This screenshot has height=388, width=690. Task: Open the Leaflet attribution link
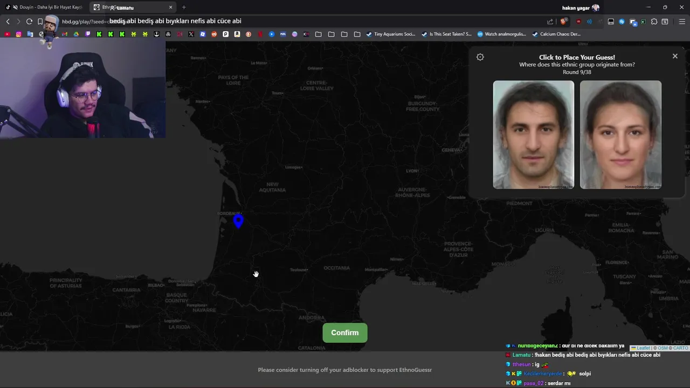643,348
